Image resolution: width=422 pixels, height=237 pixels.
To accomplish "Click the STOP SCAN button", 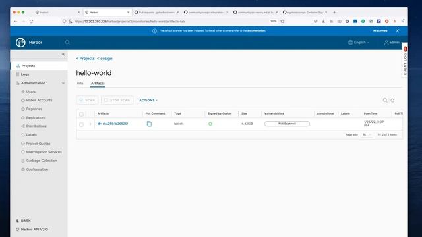I will (x=117, y=100).
